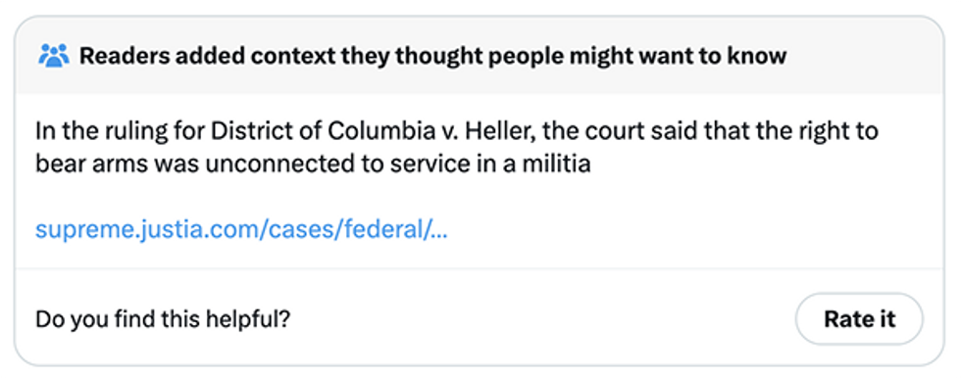Click the blank area below the source link
The width and height of the screenshot is (961, 379).
pos(480,256)
